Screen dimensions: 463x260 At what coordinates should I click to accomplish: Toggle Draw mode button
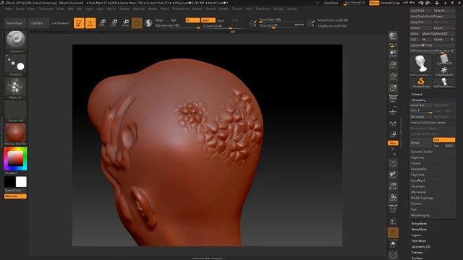click(90, 23)
